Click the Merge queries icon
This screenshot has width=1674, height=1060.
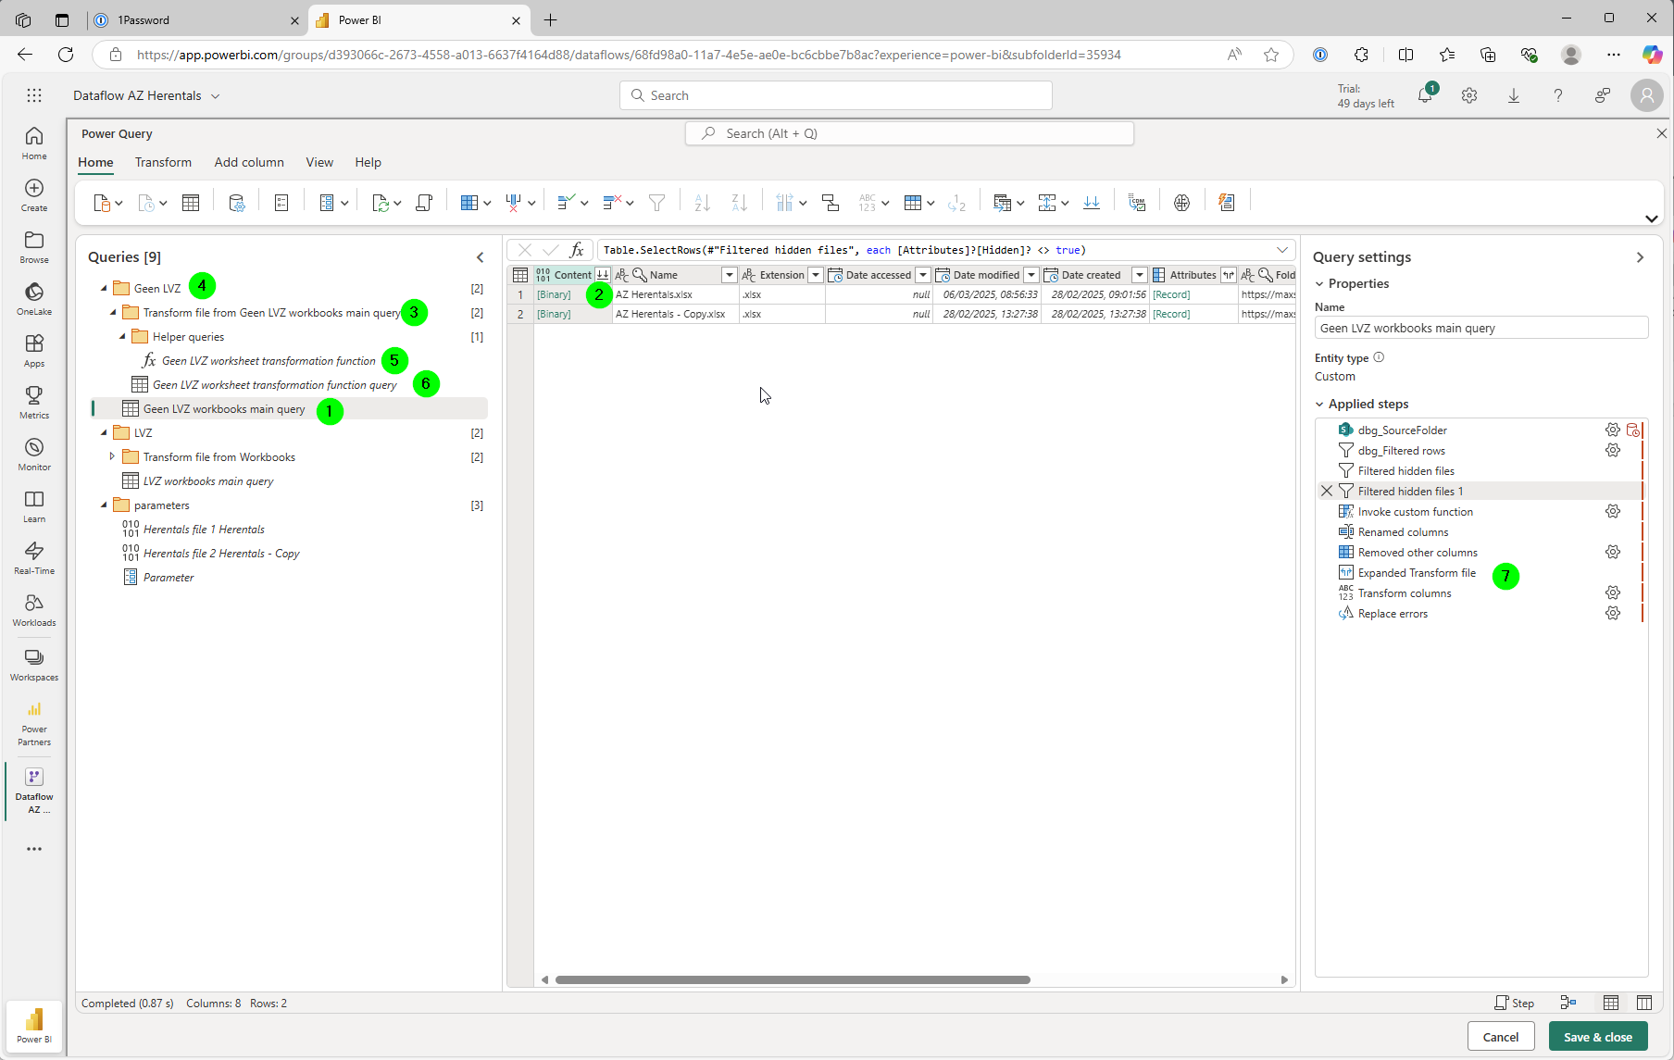click(x=1002, y=203)
